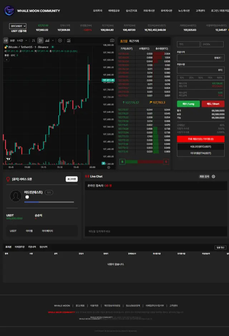Open the bar style chart type icon
This screenshot has width=229, height=336.
(x=34, y=41)
